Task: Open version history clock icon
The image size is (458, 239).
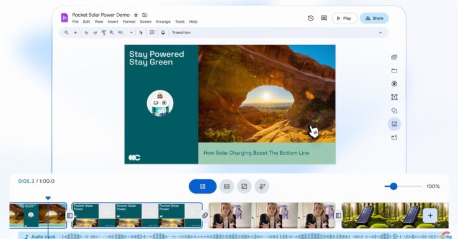Action: [310, 18]
